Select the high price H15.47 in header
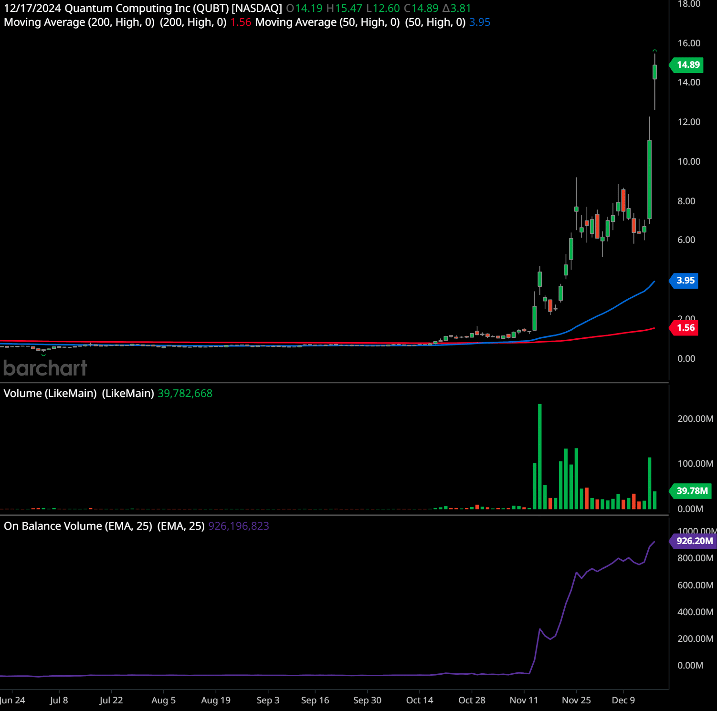 [344, 9]
